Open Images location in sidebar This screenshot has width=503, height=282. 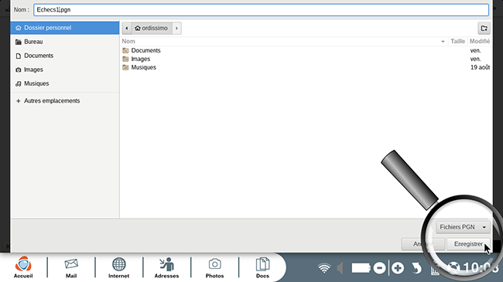coord(65,70)
